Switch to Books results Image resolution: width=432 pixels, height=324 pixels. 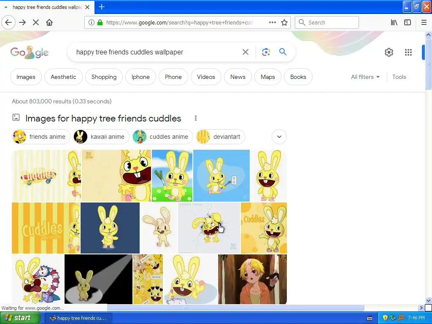tap(298, 77)
